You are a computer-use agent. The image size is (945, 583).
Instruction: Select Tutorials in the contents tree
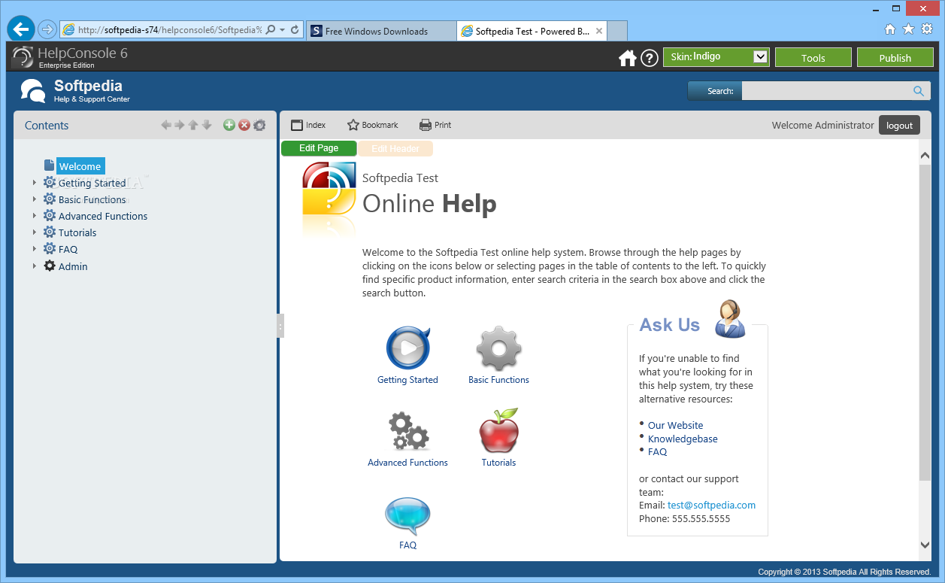click(x=77, y=232)
